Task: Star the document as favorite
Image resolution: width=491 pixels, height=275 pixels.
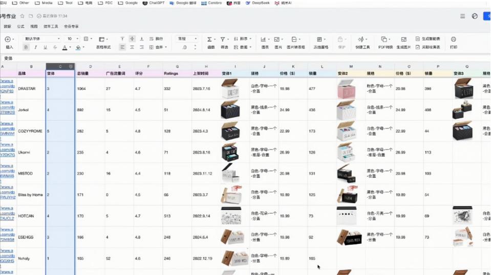Action: (x=22, y=16)
